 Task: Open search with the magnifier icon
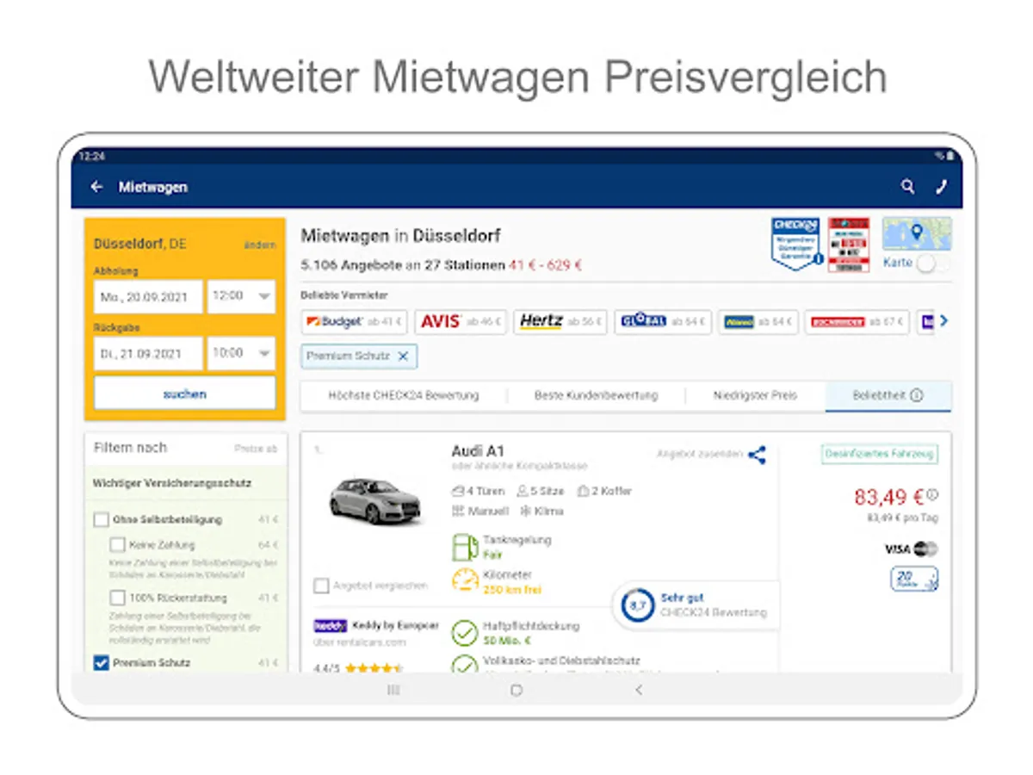pos(907,186)
